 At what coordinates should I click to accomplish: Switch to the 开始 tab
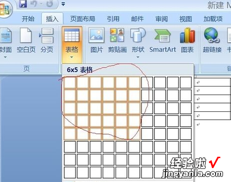(28, 19)
